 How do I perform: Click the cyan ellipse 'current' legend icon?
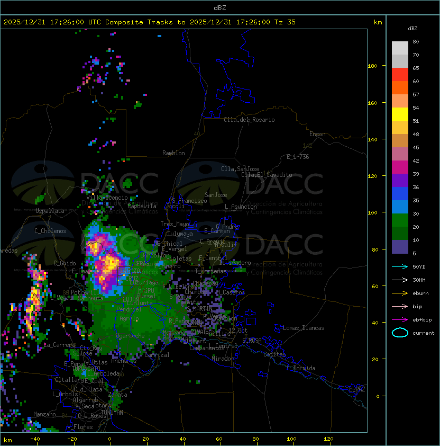[400, 333]
